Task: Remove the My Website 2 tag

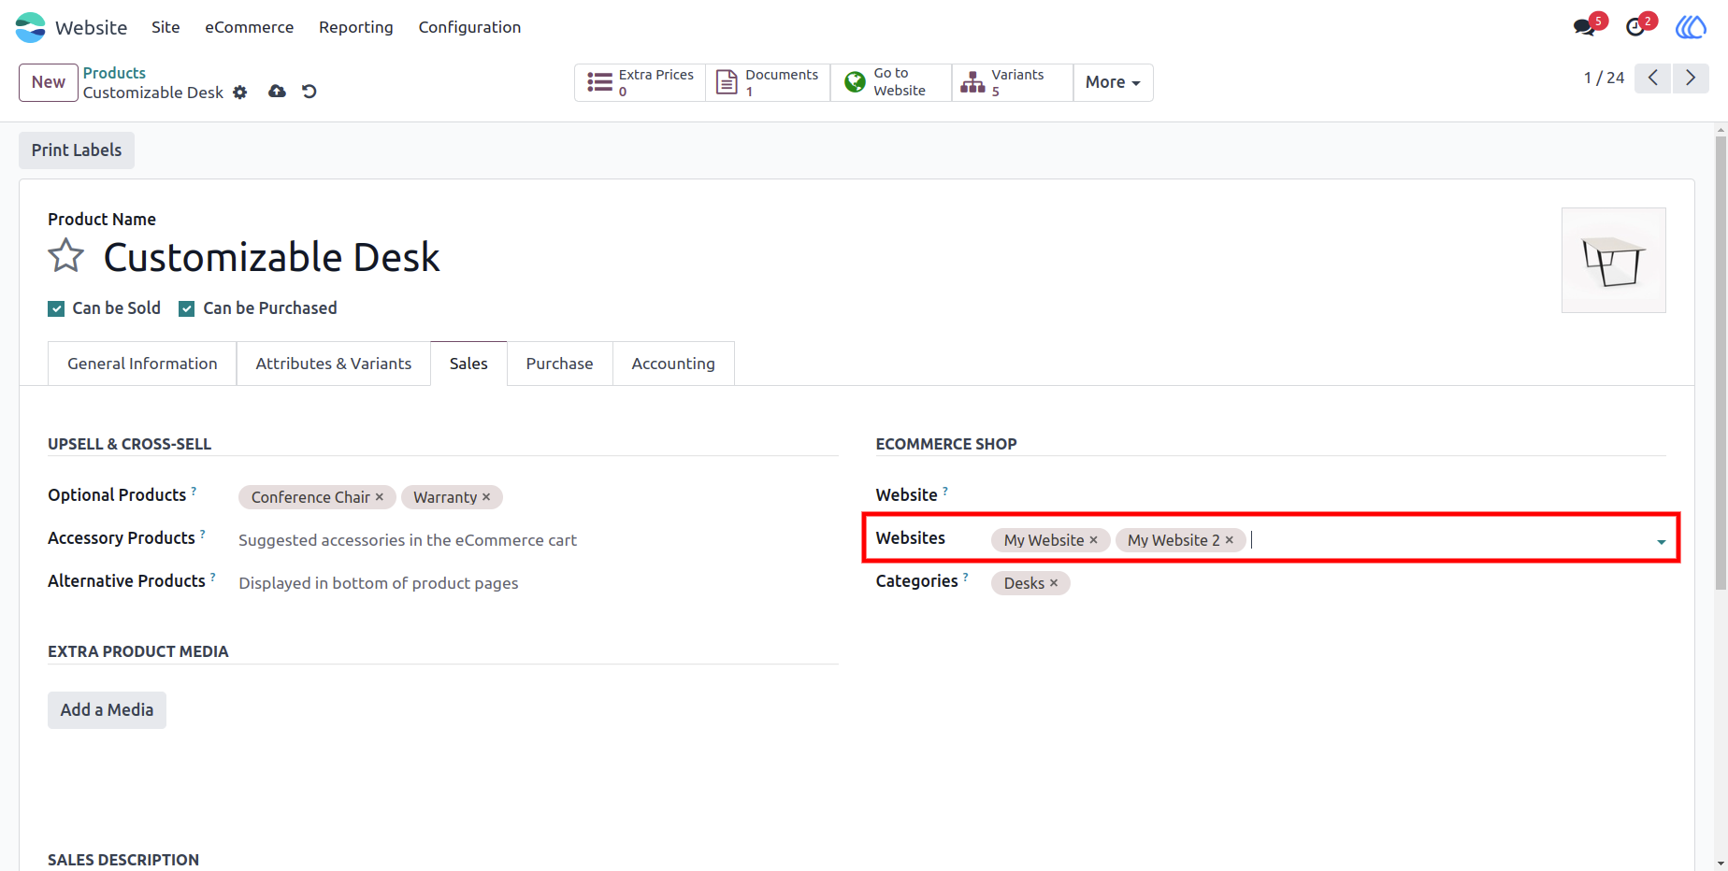Action: 1230,540
